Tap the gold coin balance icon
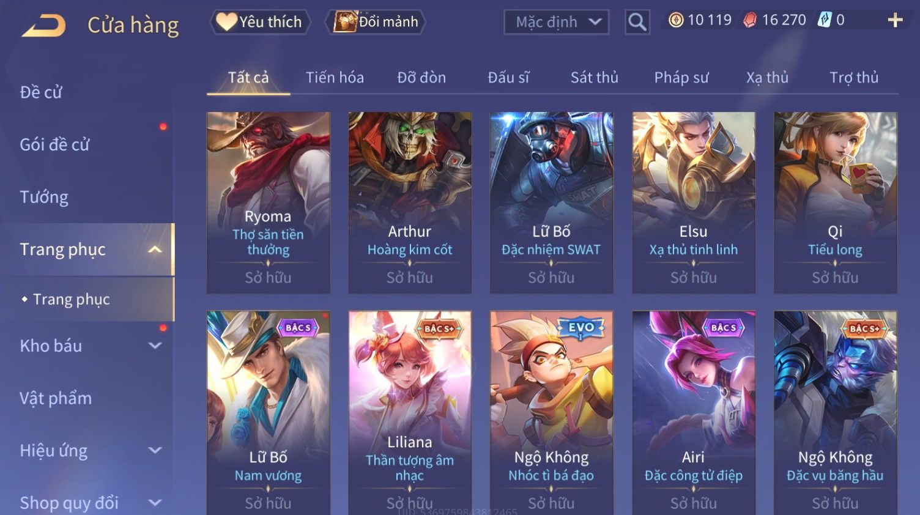 [676, 20]
